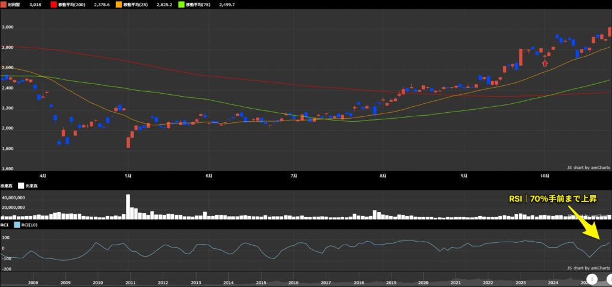This screenshot has height=287, width=612.
Task: Click the tallest volume bar in May
Action: click(x=128, y=206)
